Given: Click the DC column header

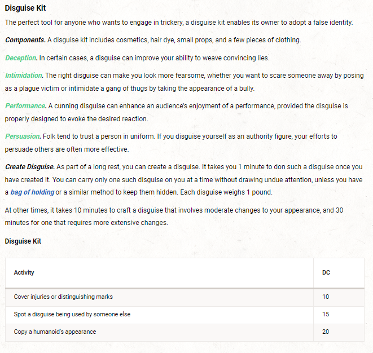Looking at the screenshot, I should (x=326, y=272).
